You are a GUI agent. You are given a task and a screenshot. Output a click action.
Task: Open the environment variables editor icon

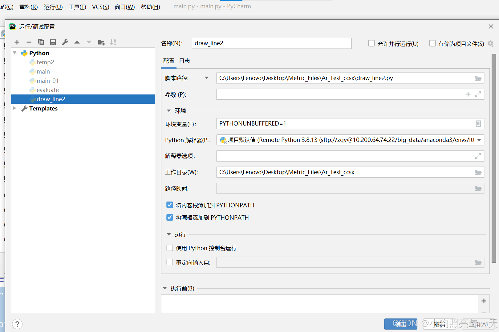coord(478,124)
